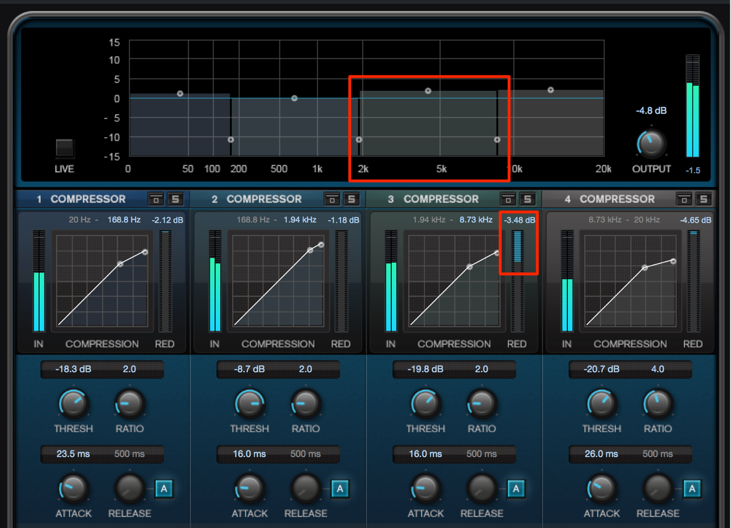Screen dimensions: 731x528
Task: Click the OUTPUT gain knob
Action: (x=651, y=143)
